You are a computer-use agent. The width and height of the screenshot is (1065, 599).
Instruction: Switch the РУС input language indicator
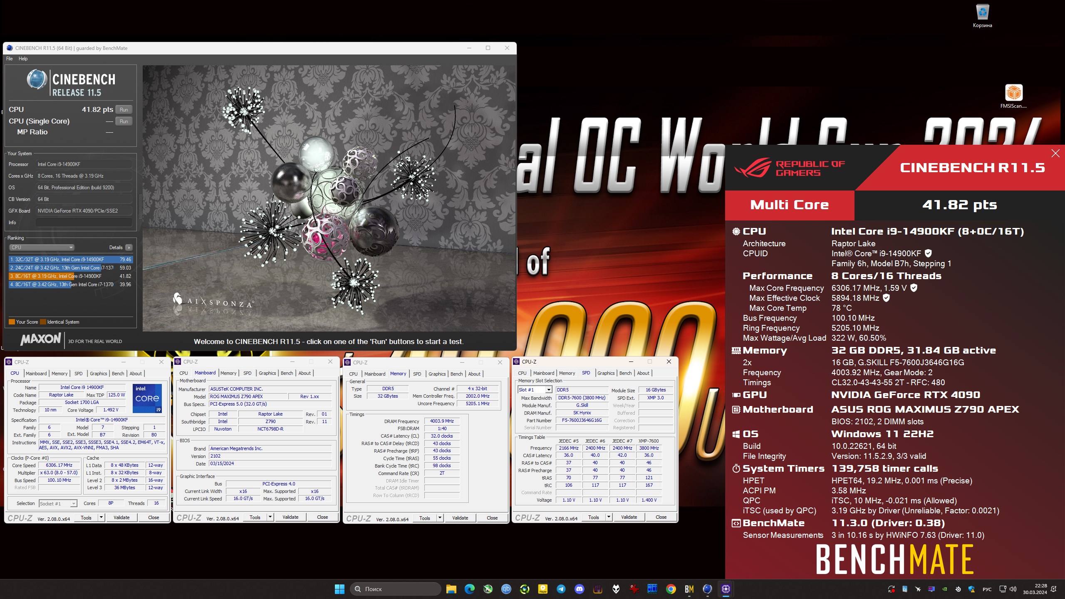(x=987, y=589)
